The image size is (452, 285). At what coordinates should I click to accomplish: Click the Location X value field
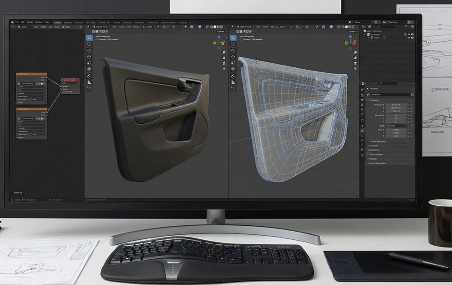(x=395, y=104)
